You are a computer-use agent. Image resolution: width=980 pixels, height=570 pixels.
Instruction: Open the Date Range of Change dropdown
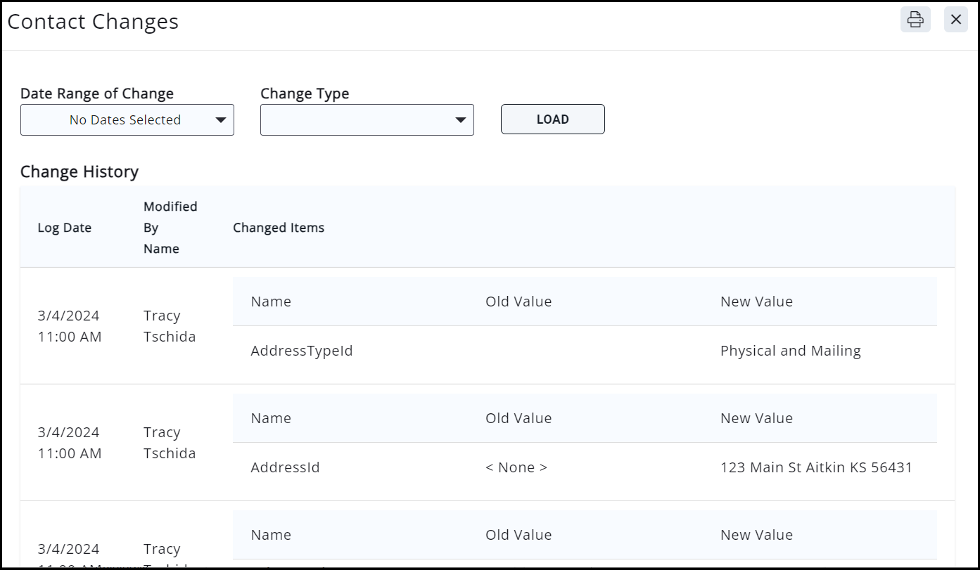[x=127, y=120]
